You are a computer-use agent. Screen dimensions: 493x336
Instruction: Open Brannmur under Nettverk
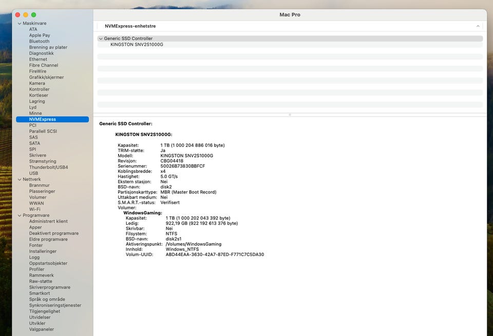(x=40, y=185)
